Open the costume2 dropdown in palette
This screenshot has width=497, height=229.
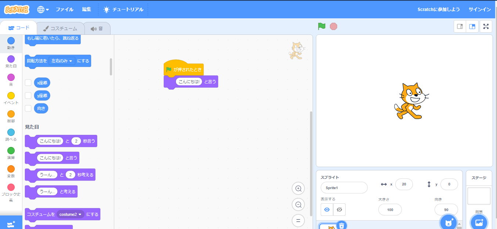[x=70, y=214]
